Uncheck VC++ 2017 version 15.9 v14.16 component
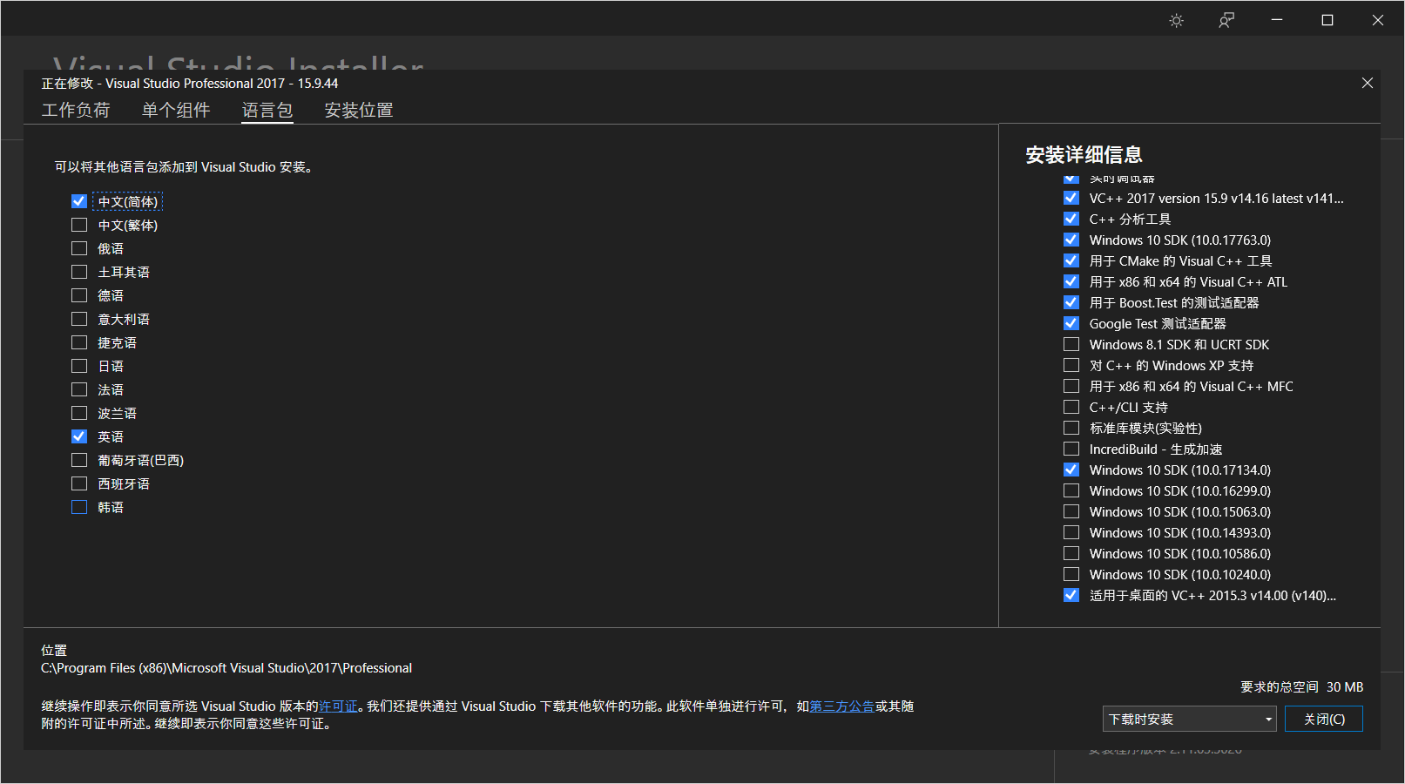This screenshot has width=1405, height=784. click(x=1071, y=198)
